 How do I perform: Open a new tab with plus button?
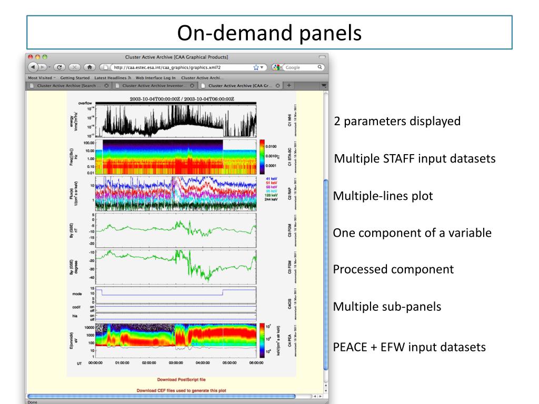tap(289, 86)
